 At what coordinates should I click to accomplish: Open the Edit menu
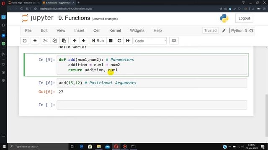point(44,30)
